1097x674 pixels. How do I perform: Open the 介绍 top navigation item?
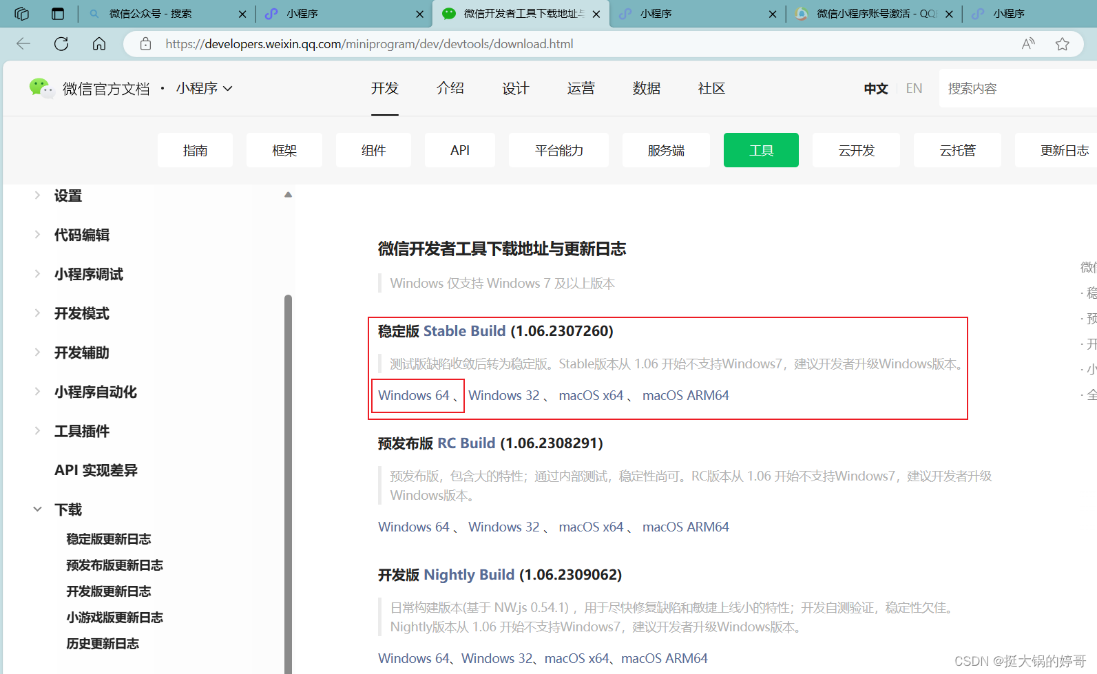450,88
